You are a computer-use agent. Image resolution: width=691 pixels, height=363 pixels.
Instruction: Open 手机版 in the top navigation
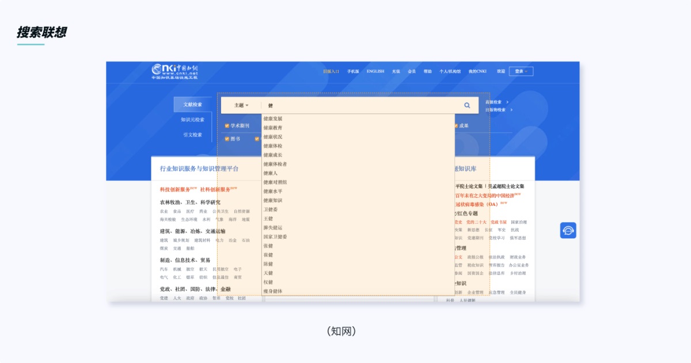click(353, 71)
